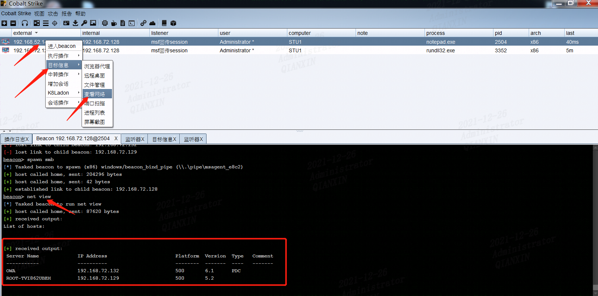Click the beacon icon of the rundll32.exe row
The height and width of the screenshot is (296, 598).
coord(6,50)
